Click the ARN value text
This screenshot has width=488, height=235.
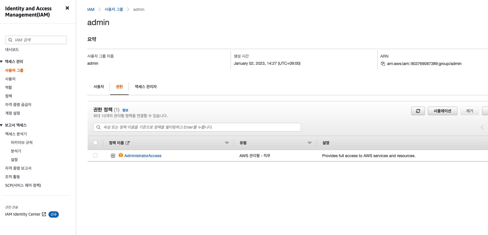pyautogui.click(x=424, y=64)
